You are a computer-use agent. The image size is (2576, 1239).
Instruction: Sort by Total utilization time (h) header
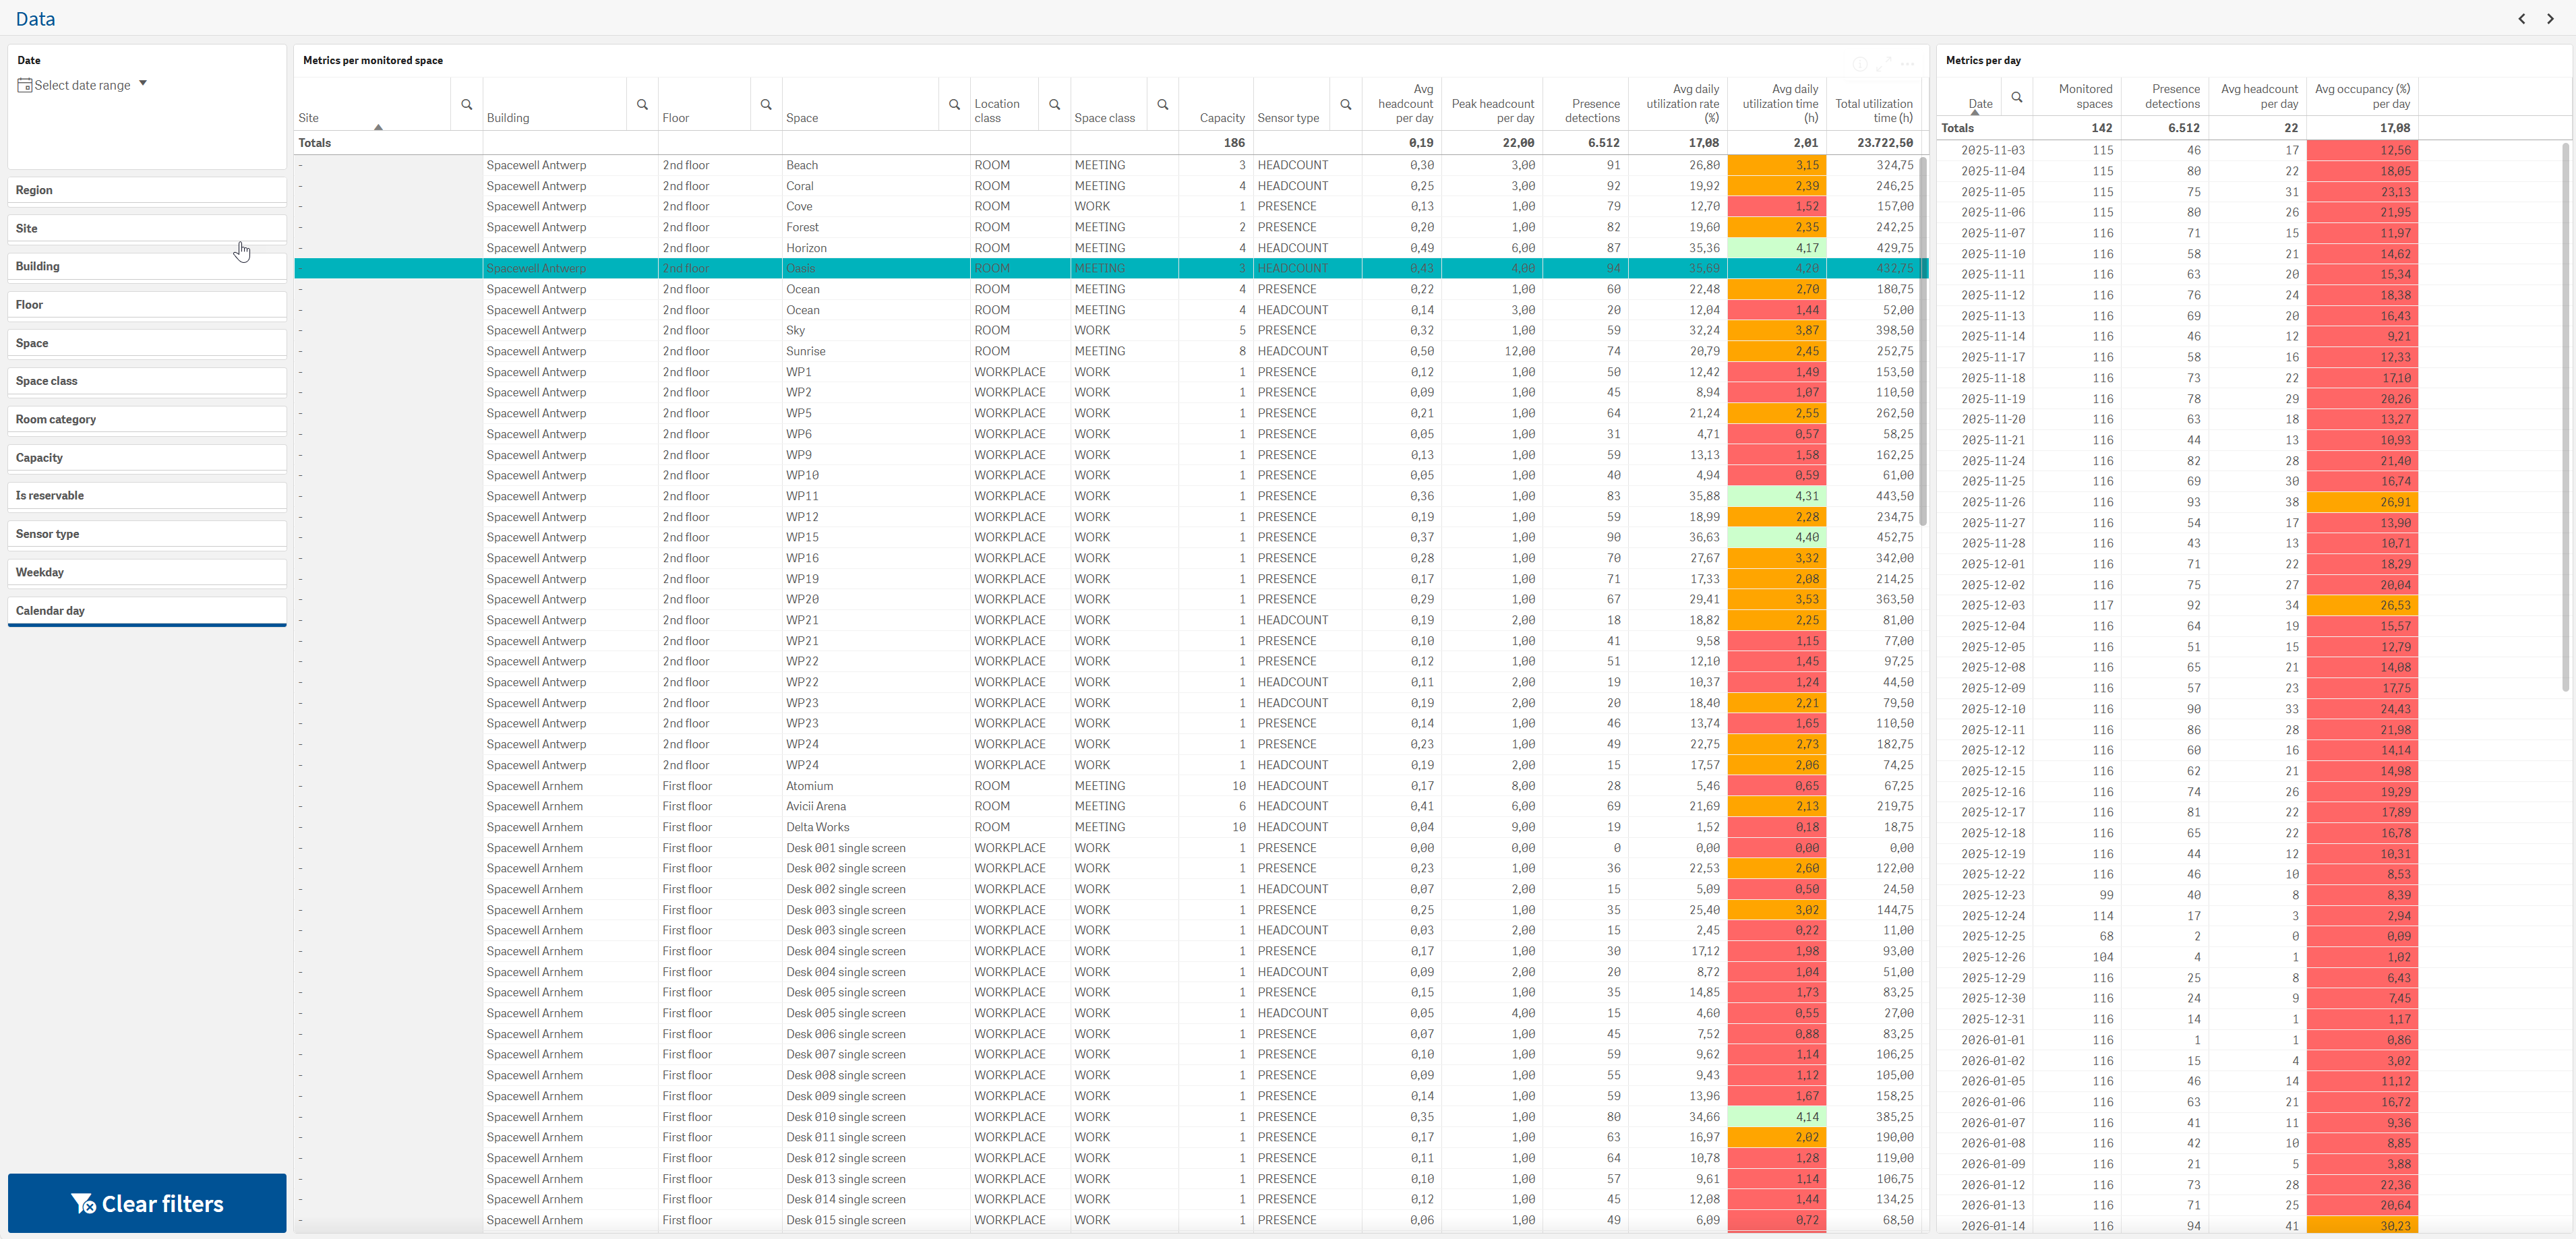(x=1873, y=111)
